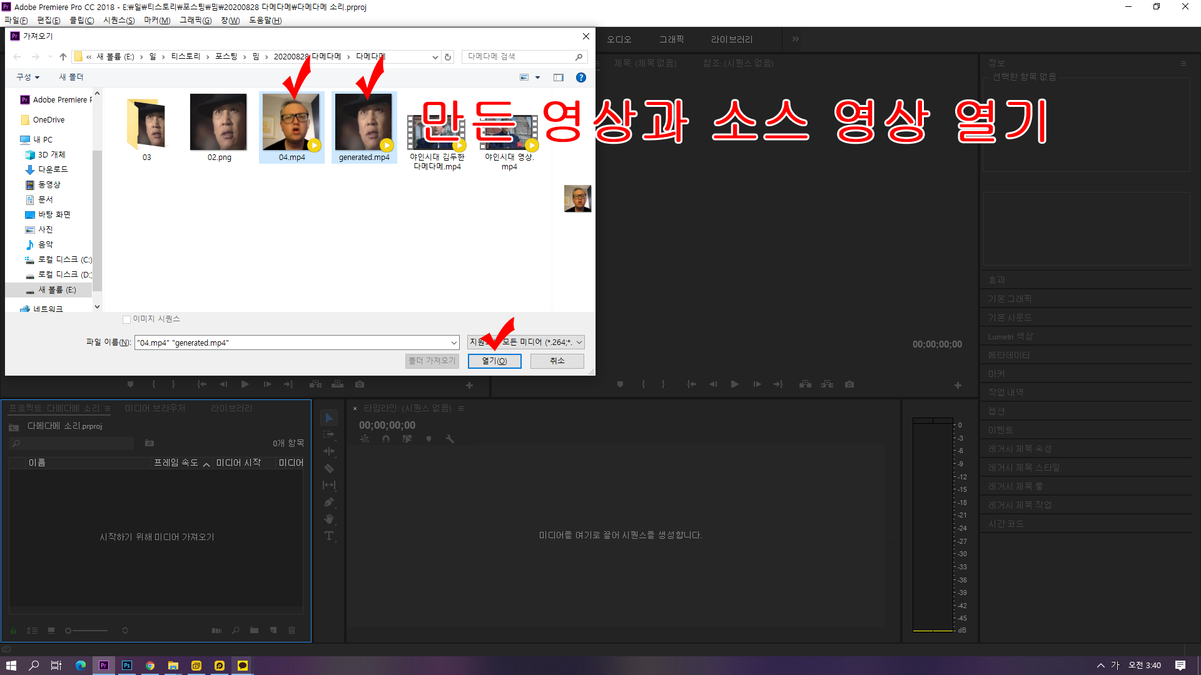The width and height of the screenshot is (1201, 675).
Task: Toggle timeline snap magnet icon
Action: click(386, 439)
